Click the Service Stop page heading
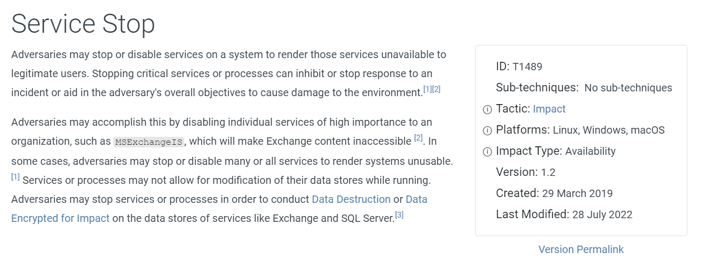Viewport: 708px width, 271px height. (83, 24)
